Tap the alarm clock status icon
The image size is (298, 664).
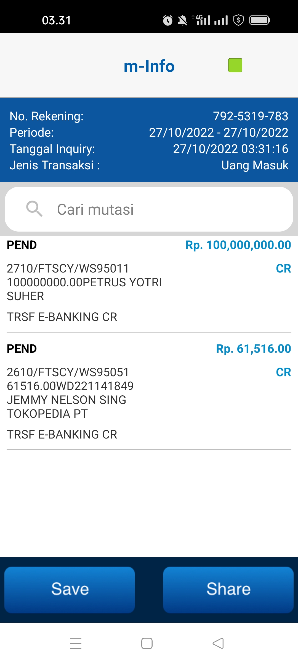pos(167,20)
